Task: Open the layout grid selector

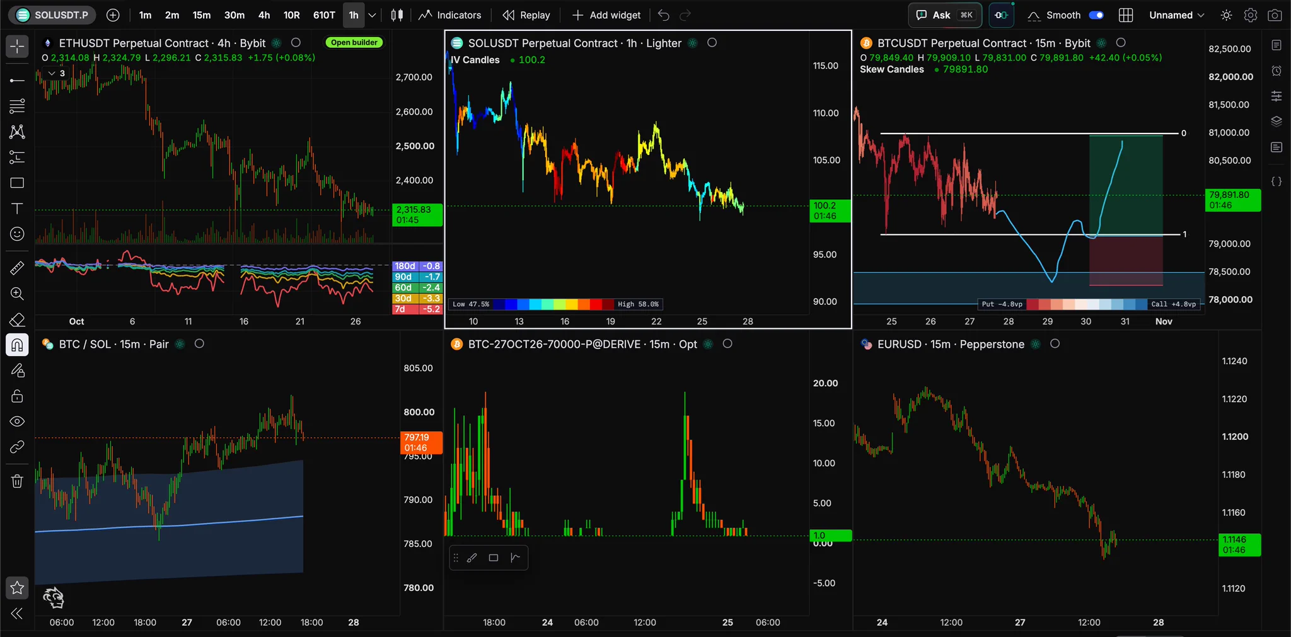Action: pyautogui.click(x=1126, y=15)
